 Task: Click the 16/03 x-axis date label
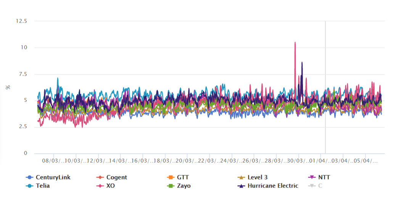pyautogui.click(x=143, y=161)
